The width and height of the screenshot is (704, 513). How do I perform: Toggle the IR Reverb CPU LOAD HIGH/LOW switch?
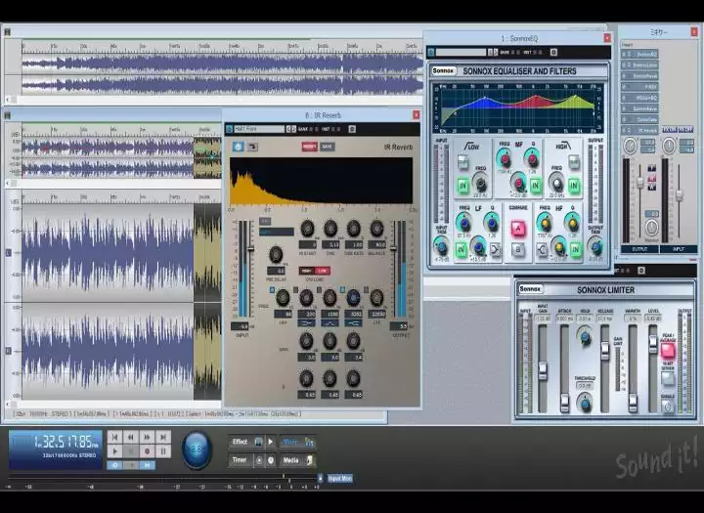pyautogui.click(x=314, y=271)
